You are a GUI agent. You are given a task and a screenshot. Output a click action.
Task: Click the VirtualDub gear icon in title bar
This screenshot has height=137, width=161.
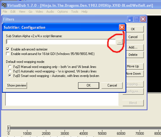click(4, 5)
